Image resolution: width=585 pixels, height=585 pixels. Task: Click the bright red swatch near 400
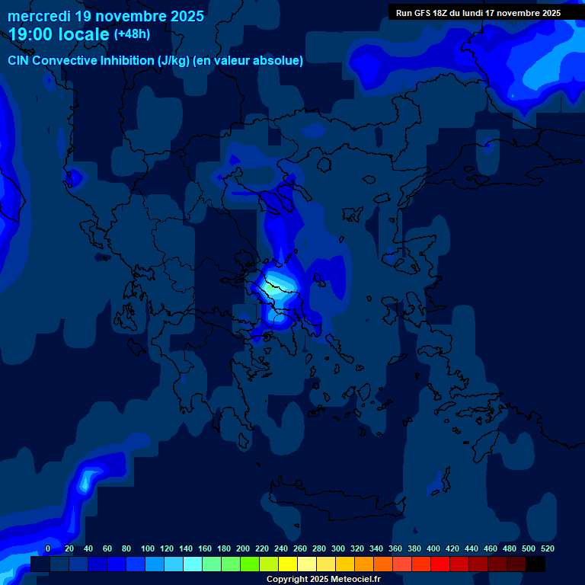pyautogui.click(x=440, y=564)
